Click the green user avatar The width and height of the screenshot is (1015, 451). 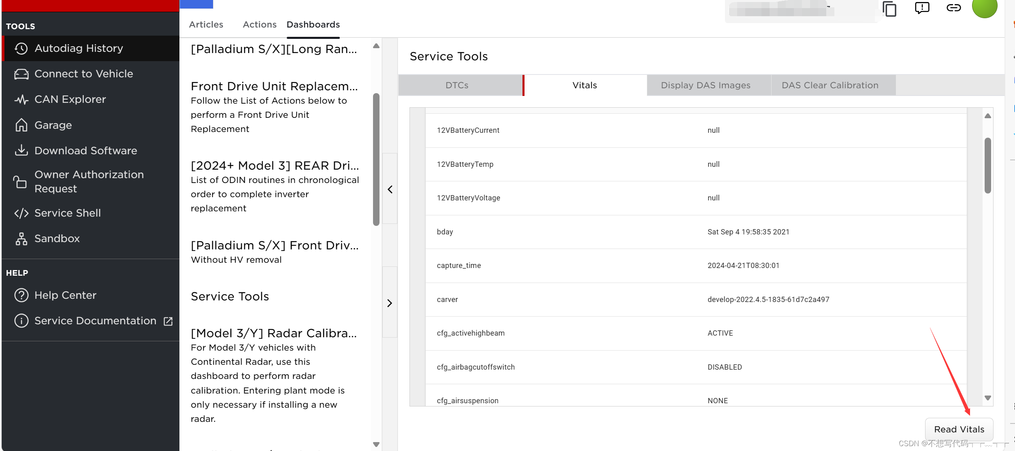[x=984, y=7]
